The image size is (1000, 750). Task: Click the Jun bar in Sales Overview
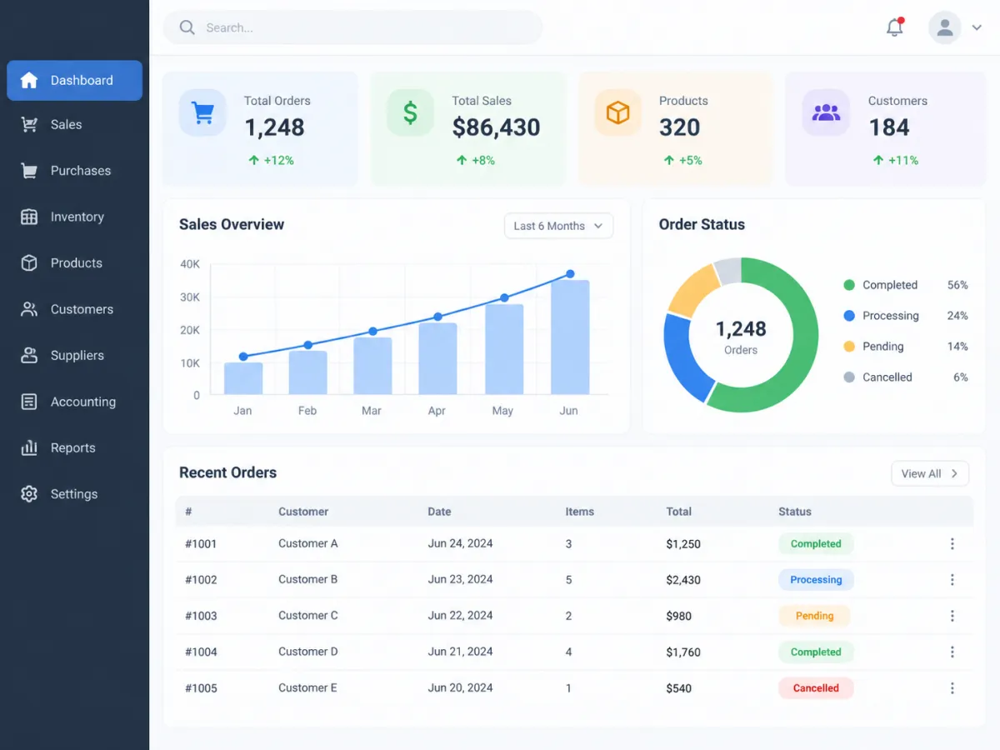click(570, 337)
